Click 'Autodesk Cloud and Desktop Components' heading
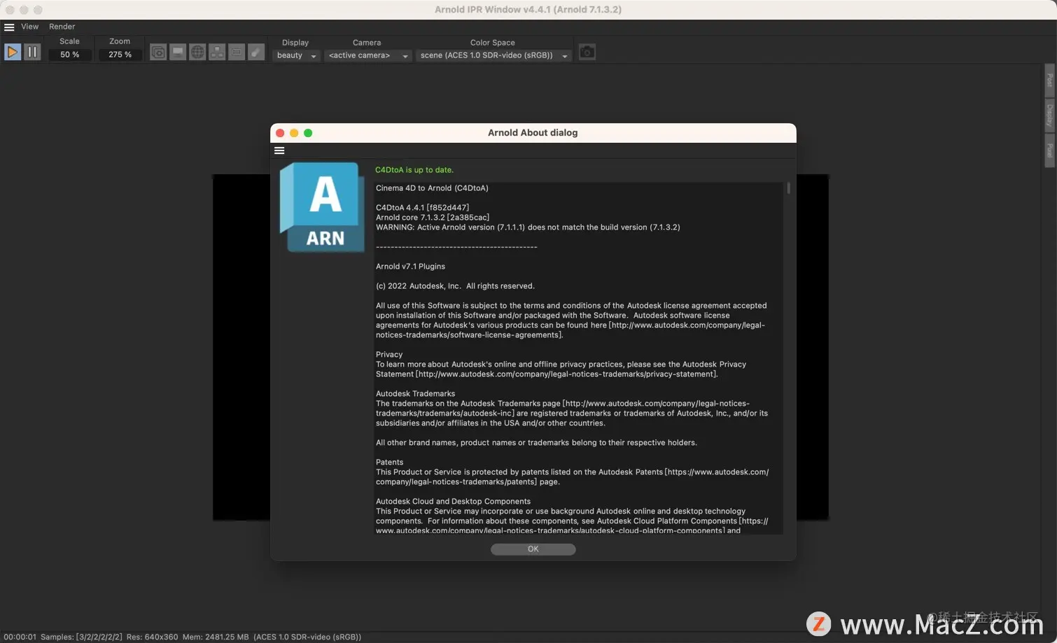This screenshot has width=1057, height=643. (x=453, y=502)
